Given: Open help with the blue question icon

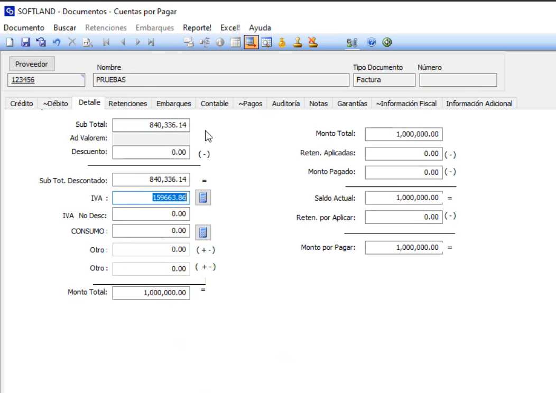Looking at the screenshot, I should tap(371, 43).
